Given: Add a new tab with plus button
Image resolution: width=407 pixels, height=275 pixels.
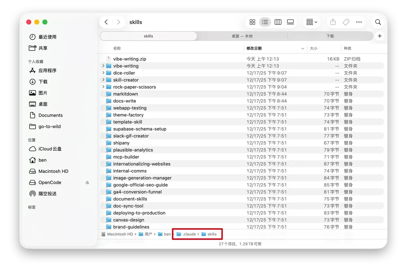Looking at the screenshot, I should [380, 36].
